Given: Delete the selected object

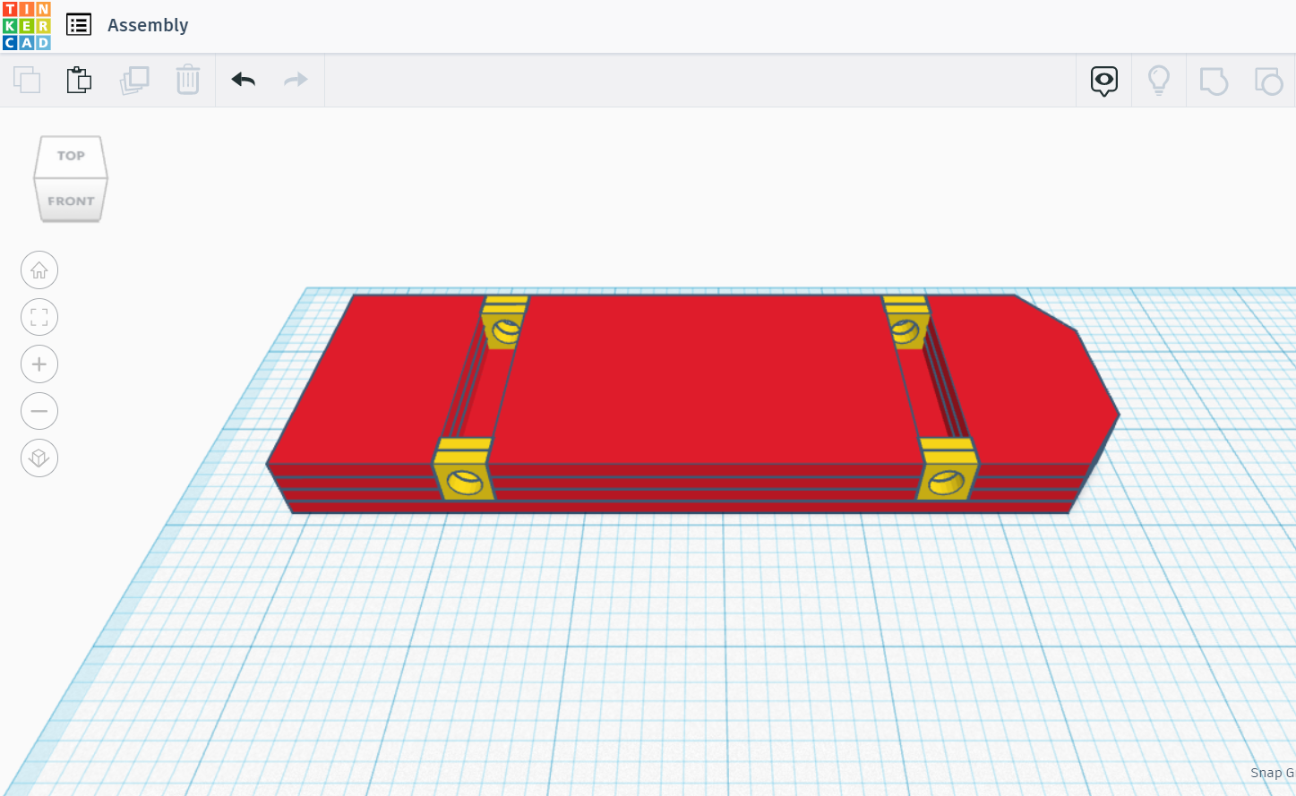Looking at the screenshot, I should 188,80.
